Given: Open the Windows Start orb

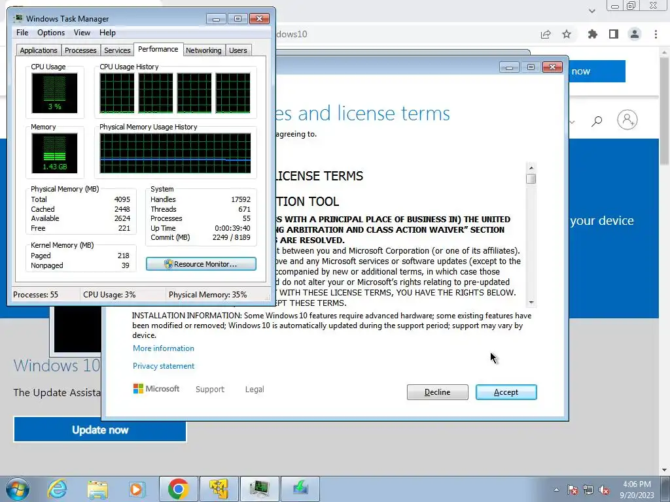Looking at the screenshot, I should tap(18, 489).
